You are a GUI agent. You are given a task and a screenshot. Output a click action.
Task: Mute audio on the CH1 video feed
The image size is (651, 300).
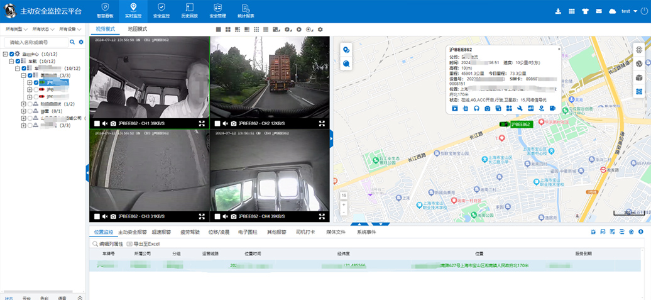tap(105, 123)
